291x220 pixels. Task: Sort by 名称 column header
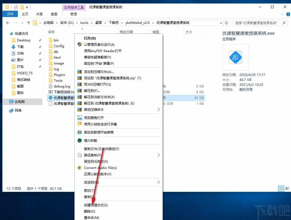[x=51, y=32]
